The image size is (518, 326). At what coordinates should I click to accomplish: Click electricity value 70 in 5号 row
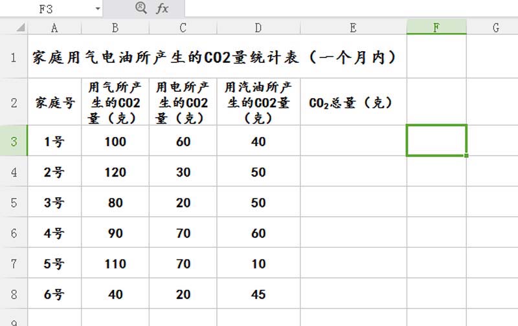coord(183,263)
